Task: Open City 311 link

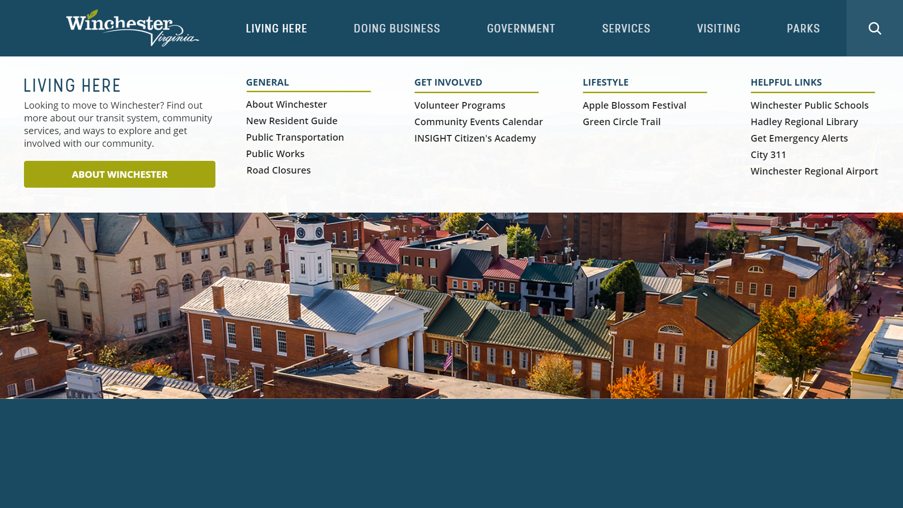Action: pyautogui.click(x=768, y=155)
